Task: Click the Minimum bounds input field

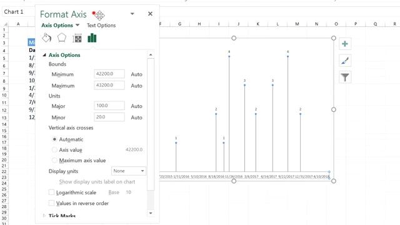Action: point(109,74)
